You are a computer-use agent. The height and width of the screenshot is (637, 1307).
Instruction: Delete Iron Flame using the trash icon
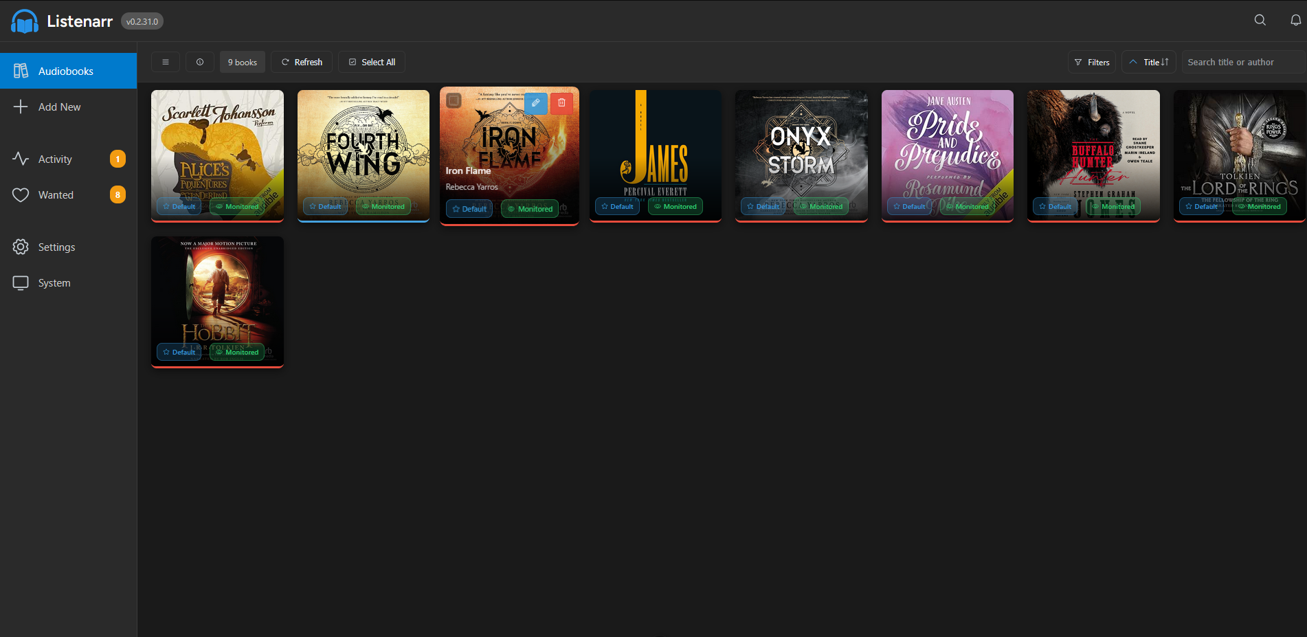[561, 103]
